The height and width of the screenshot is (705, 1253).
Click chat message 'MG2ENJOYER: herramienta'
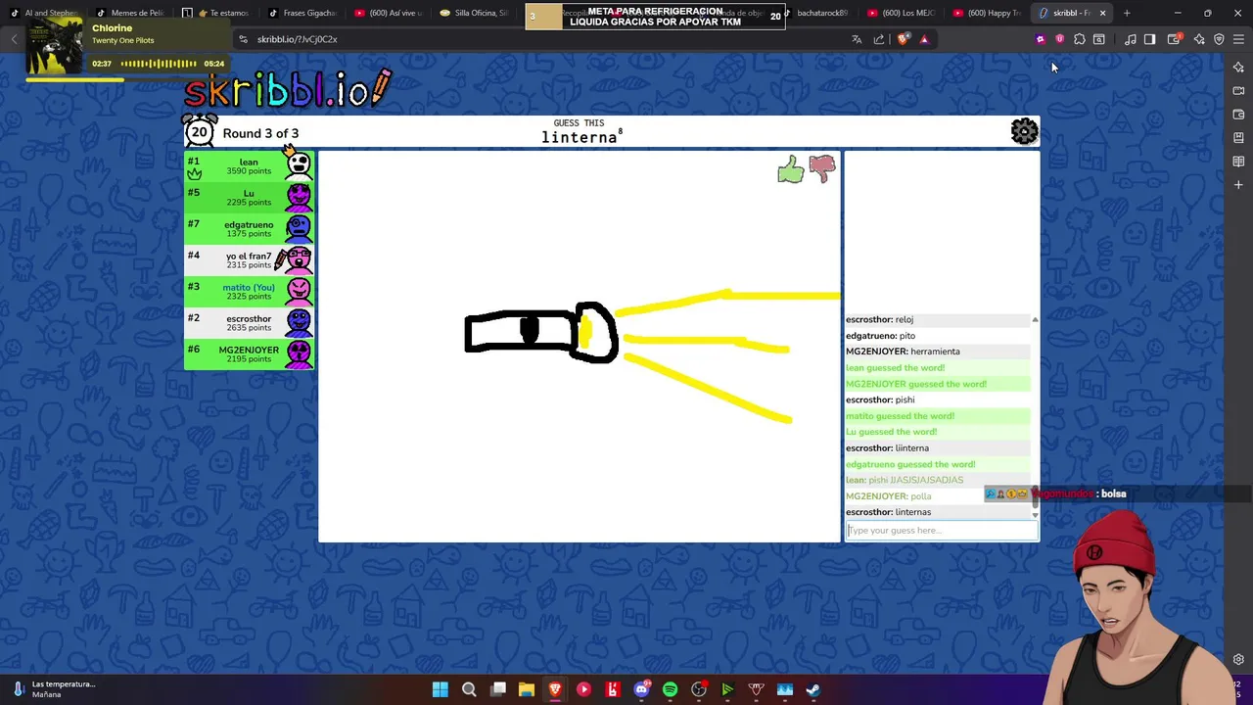pos(903,352)
